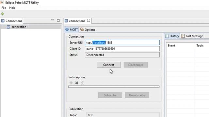Image resolution: width=209 pixels, height=117 pixels.
Task: Open the Help menu
Action: (x=12, y=8)
